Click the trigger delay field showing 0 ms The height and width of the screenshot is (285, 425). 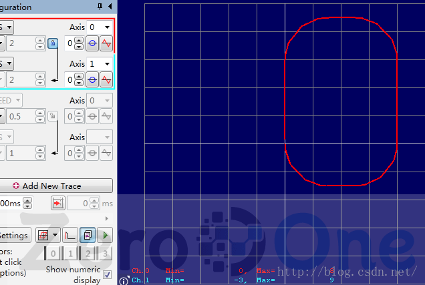(78, 204)
